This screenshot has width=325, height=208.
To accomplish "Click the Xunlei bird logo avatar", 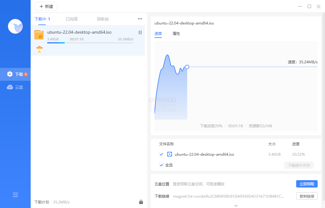I will [15, 26].
